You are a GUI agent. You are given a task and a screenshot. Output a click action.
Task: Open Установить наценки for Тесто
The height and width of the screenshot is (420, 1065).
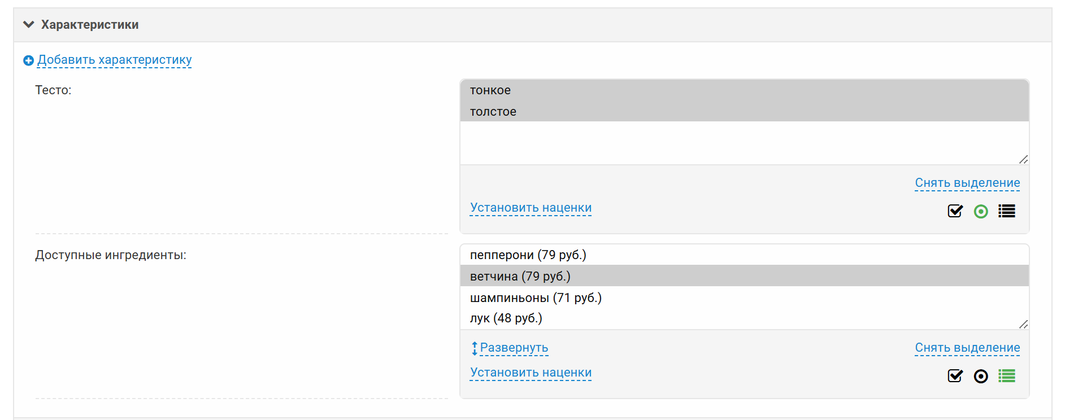[x=531, y=208]
